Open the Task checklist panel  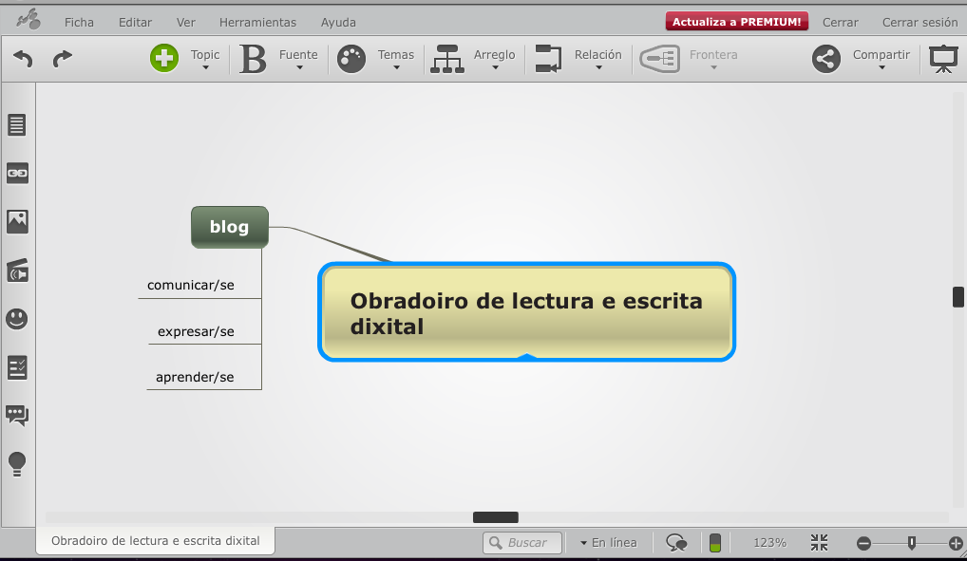pos(17,367)
